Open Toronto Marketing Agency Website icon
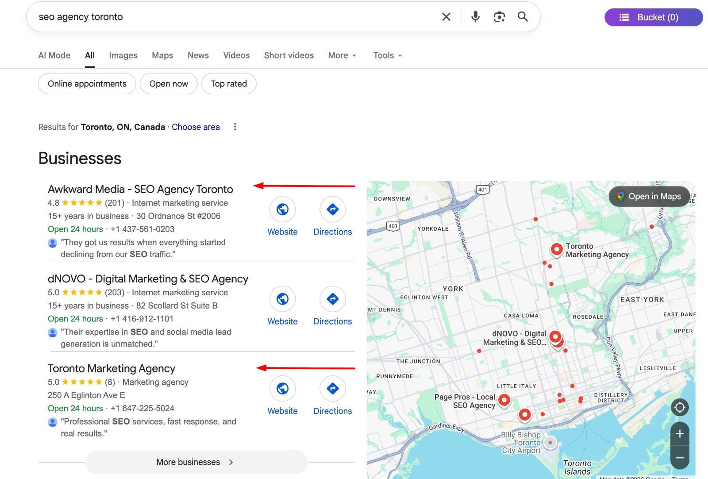 pyautogui.click(x=282, y=389)
